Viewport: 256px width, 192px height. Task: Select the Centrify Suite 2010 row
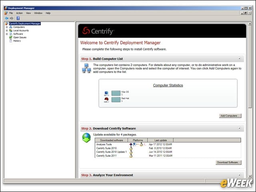[x=168, y=148]
